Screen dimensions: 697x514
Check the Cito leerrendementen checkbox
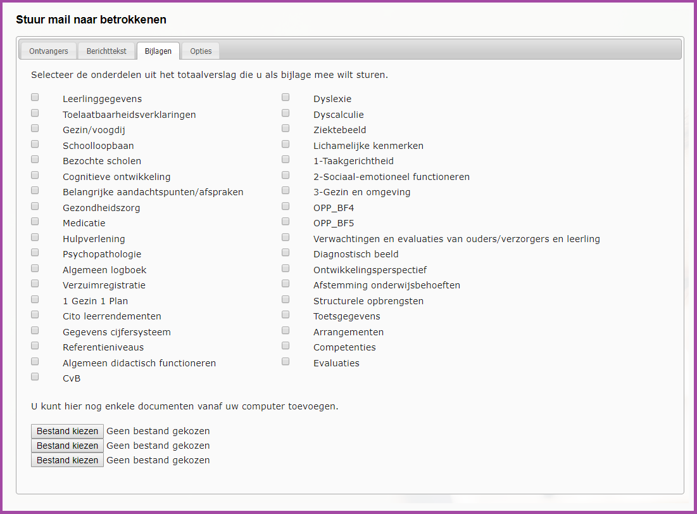[35, 315]
